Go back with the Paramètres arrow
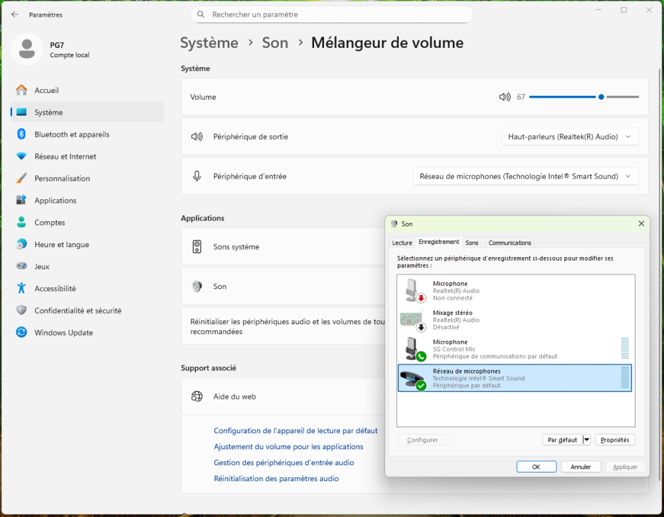Viewport: 664px width, 517px height. pyautogui.click(x=15, y=15)
